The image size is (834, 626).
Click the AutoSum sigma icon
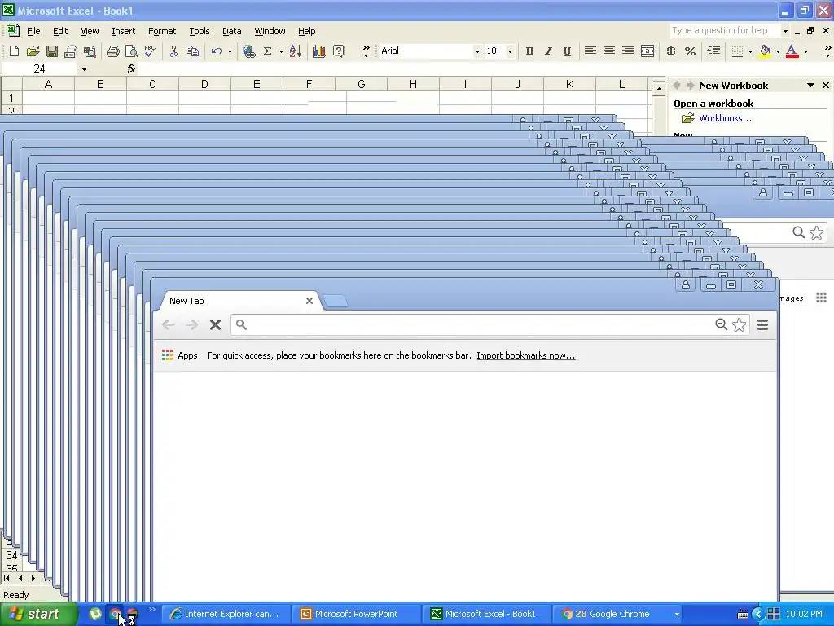pyautogui.click(x=267, y=51)
